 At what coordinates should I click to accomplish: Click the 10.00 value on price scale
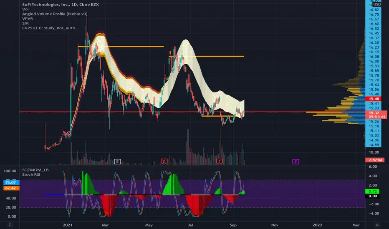(374, 152)
